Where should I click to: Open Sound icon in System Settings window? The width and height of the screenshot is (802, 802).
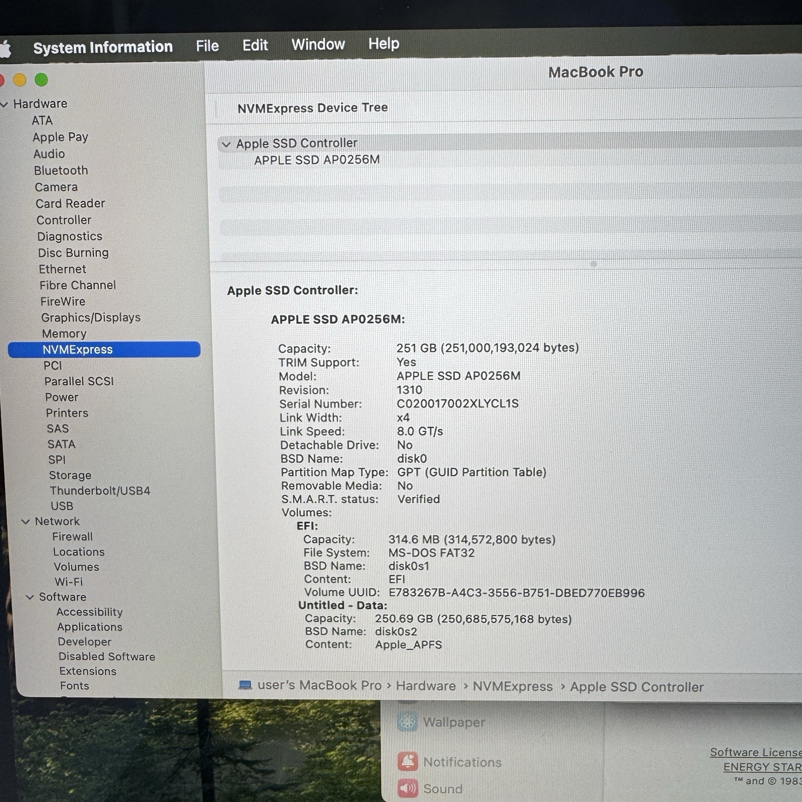408,788
